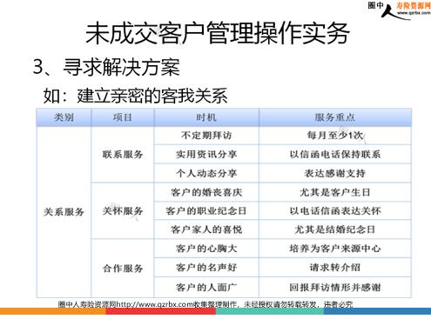
Task: Select the 类别 column header
Action: [x=64, y=117]
